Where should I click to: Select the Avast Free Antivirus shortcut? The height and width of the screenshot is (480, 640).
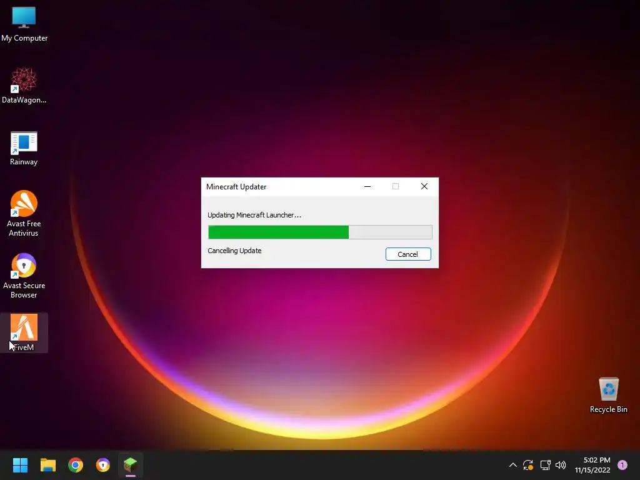[24, 214]
